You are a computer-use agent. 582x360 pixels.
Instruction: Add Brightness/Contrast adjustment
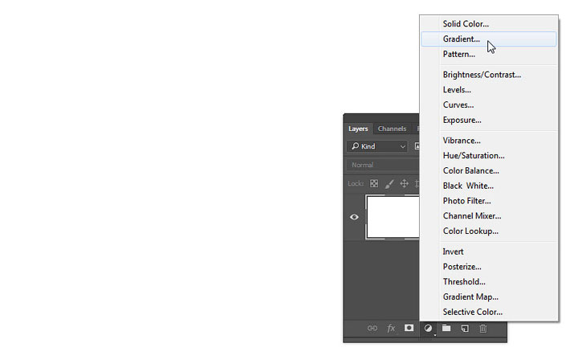pyautogui.click(x=489, y=75)
